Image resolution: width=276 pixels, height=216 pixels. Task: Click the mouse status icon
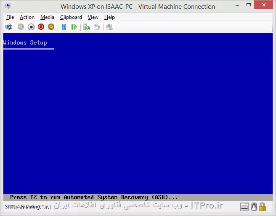tap(254, 207)
